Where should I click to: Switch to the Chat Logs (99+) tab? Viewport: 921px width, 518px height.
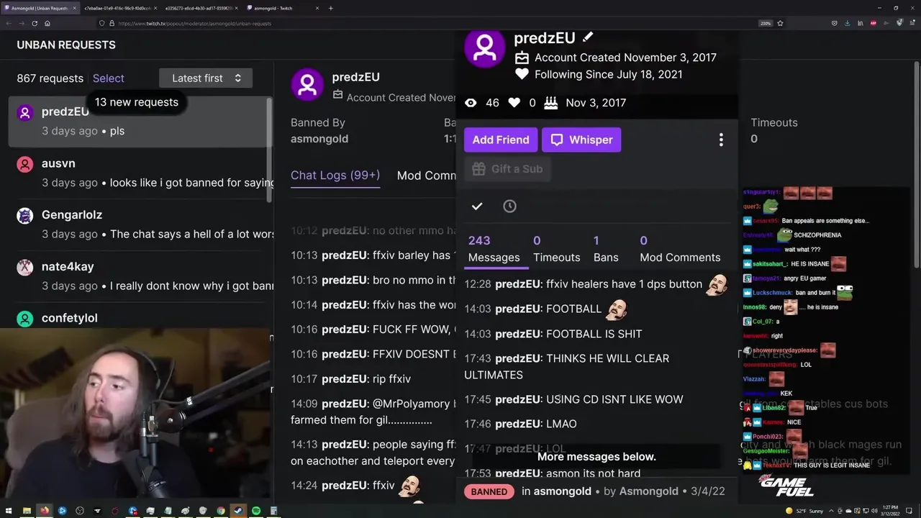[x=335, y=176]
